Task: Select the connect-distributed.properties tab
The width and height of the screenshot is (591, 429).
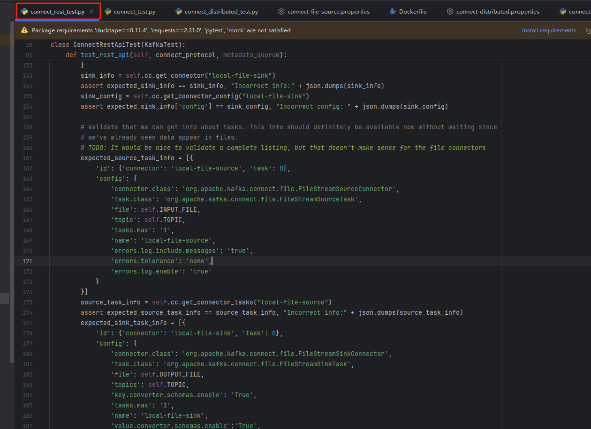Action: 497,11
